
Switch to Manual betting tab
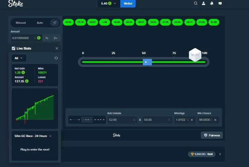tap(21, 23)
